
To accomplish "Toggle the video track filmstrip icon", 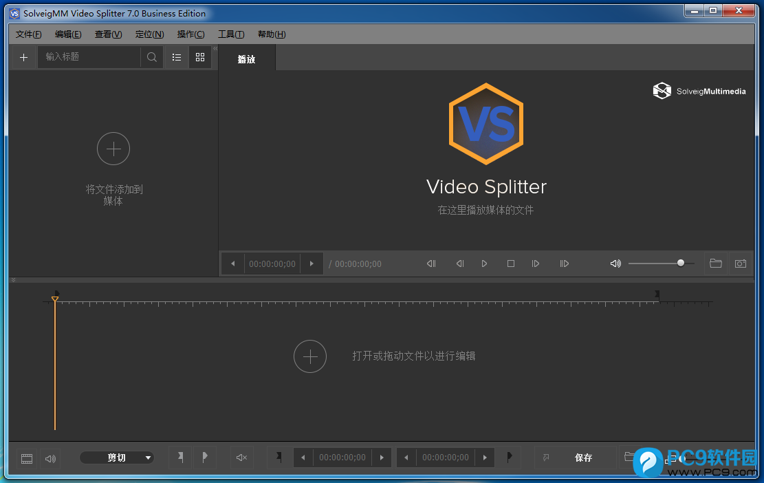I will [x=27, y=458].
